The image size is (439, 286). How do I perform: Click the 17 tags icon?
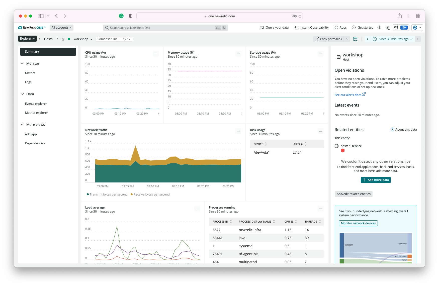tap(127, 39)
